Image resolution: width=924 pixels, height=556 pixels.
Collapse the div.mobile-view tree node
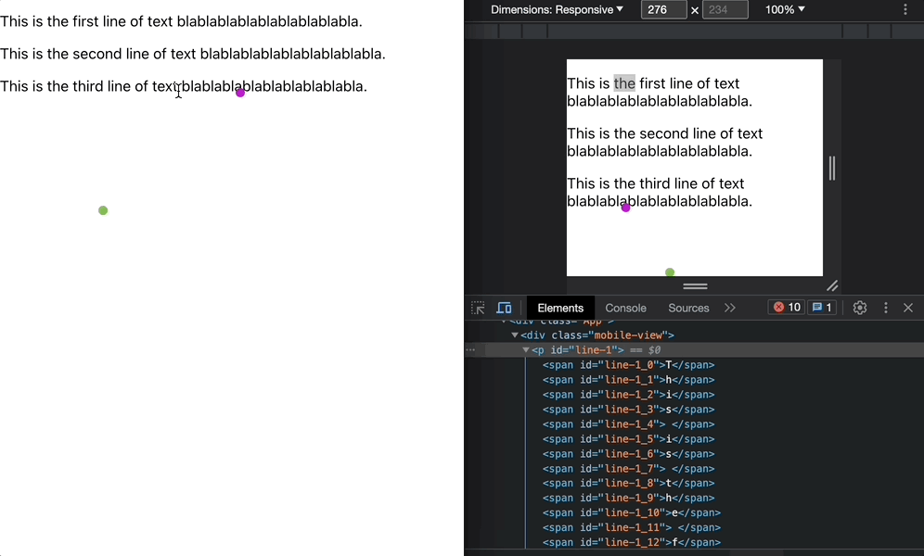click(x=514, y=335)
